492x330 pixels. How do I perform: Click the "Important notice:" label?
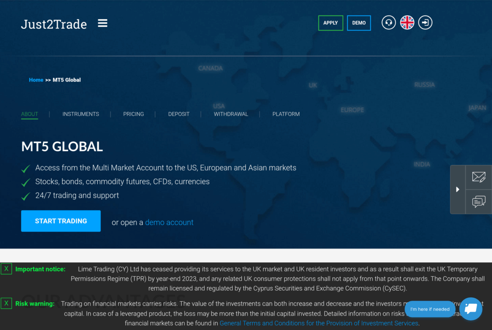[x=40, y=269]
